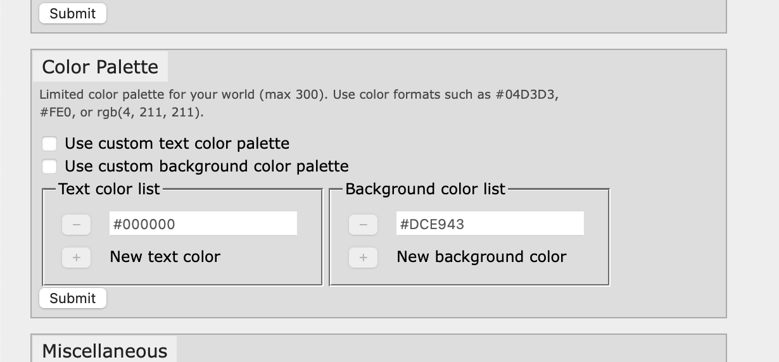Click the "Text color list" group legend
The image size is (779, 362).
pos(109,189)
